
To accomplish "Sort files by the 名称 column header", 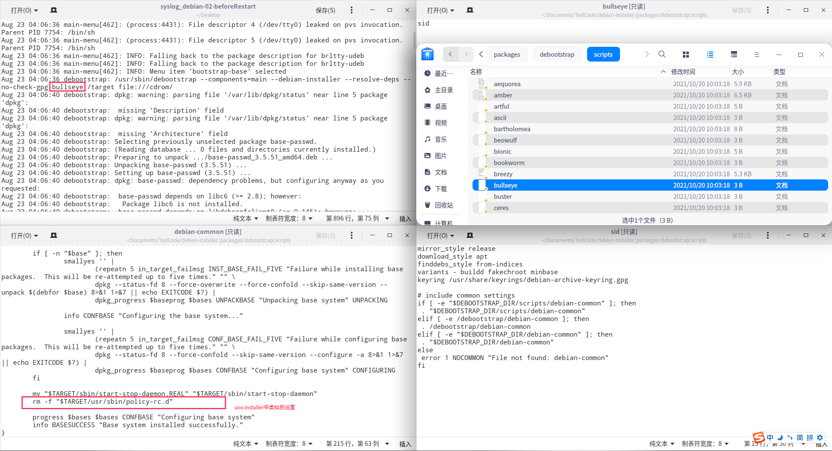I will click(x=568, y=71).
